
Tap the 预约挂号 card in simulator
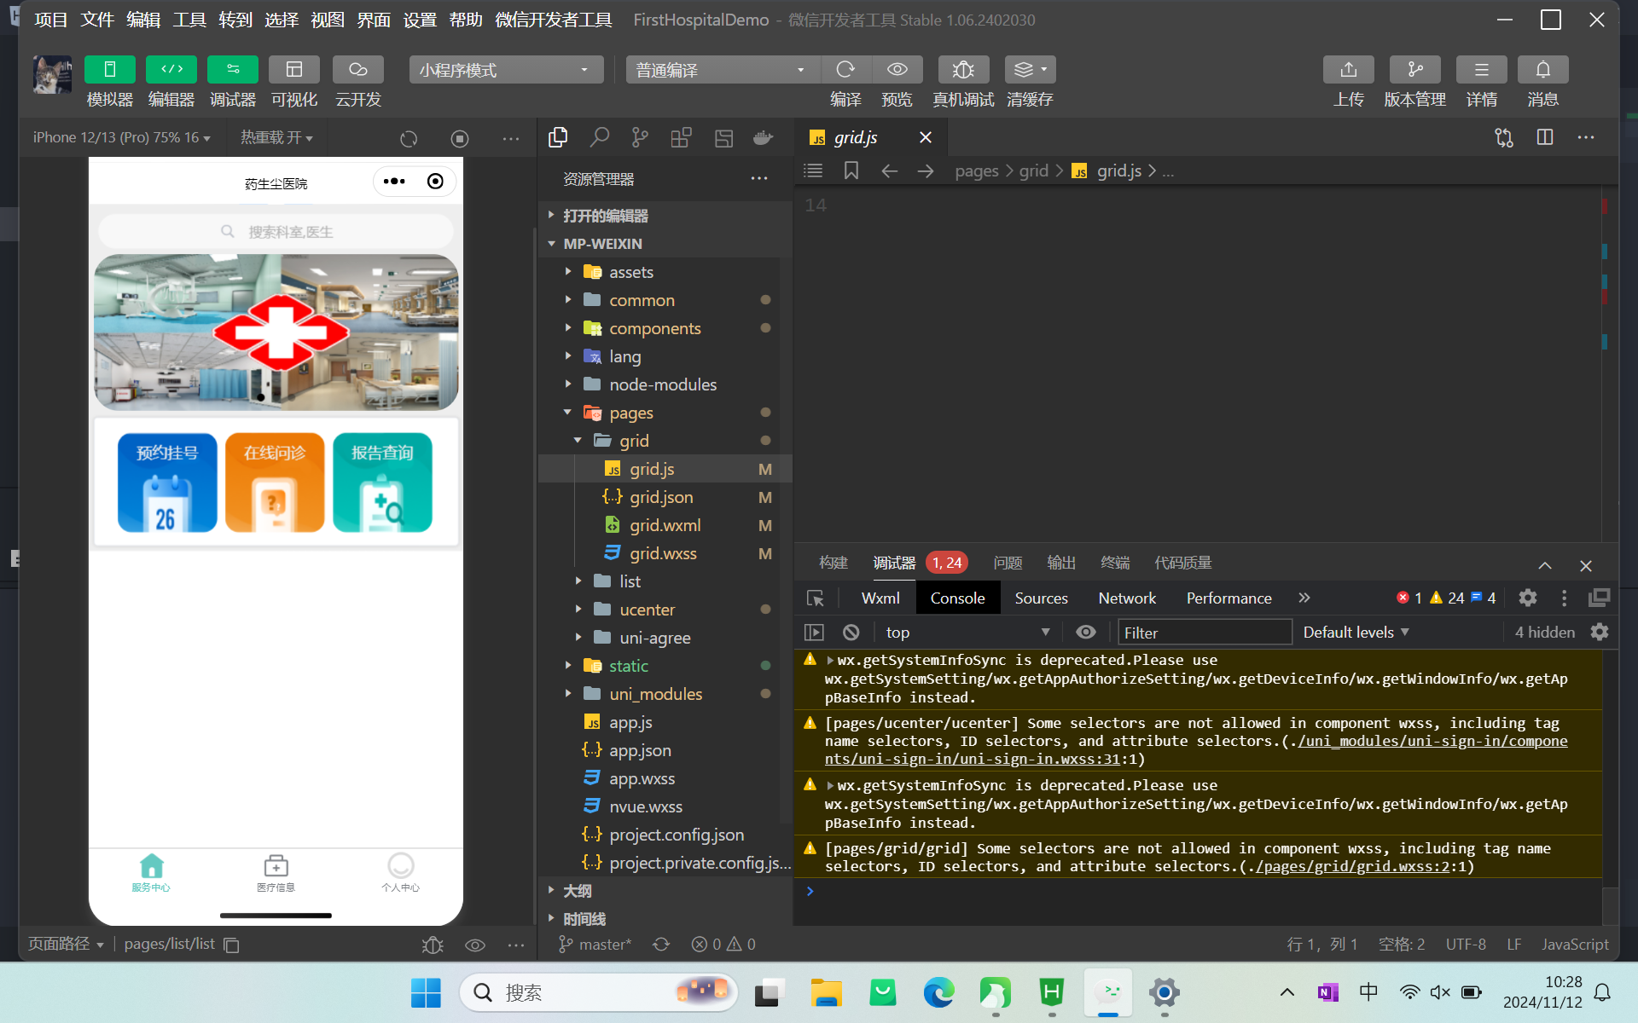(167, 483)
